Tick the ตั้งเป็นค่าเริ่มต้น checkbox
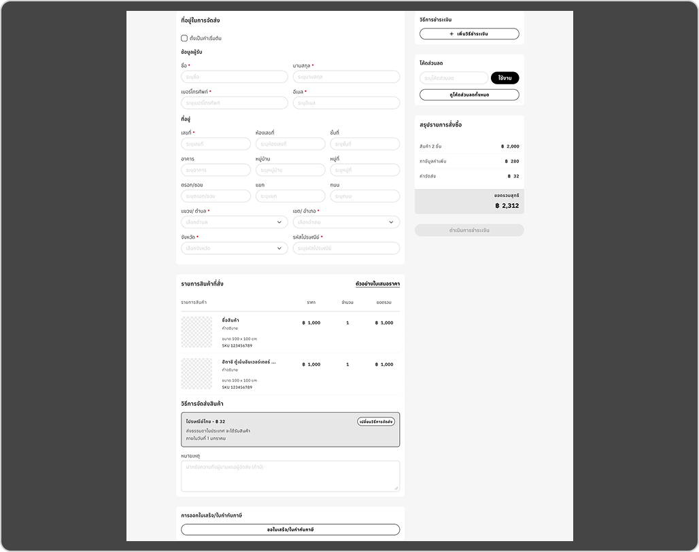Screen dimensions: 699x552 (x=184, y=39)
